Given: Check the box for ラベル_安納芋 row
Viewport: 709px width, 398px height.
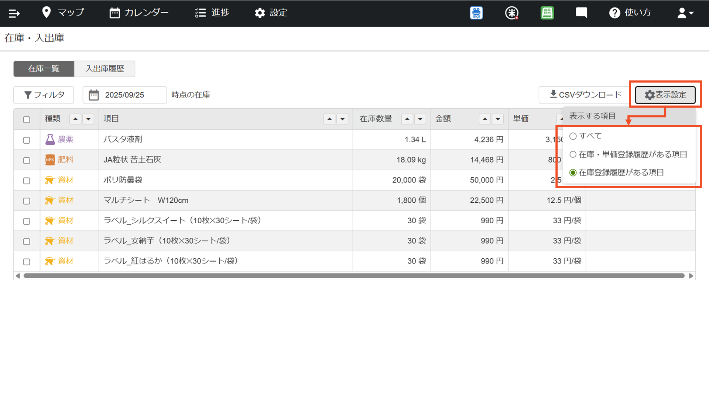Looking at the screenshot, I should pos(27,241).
